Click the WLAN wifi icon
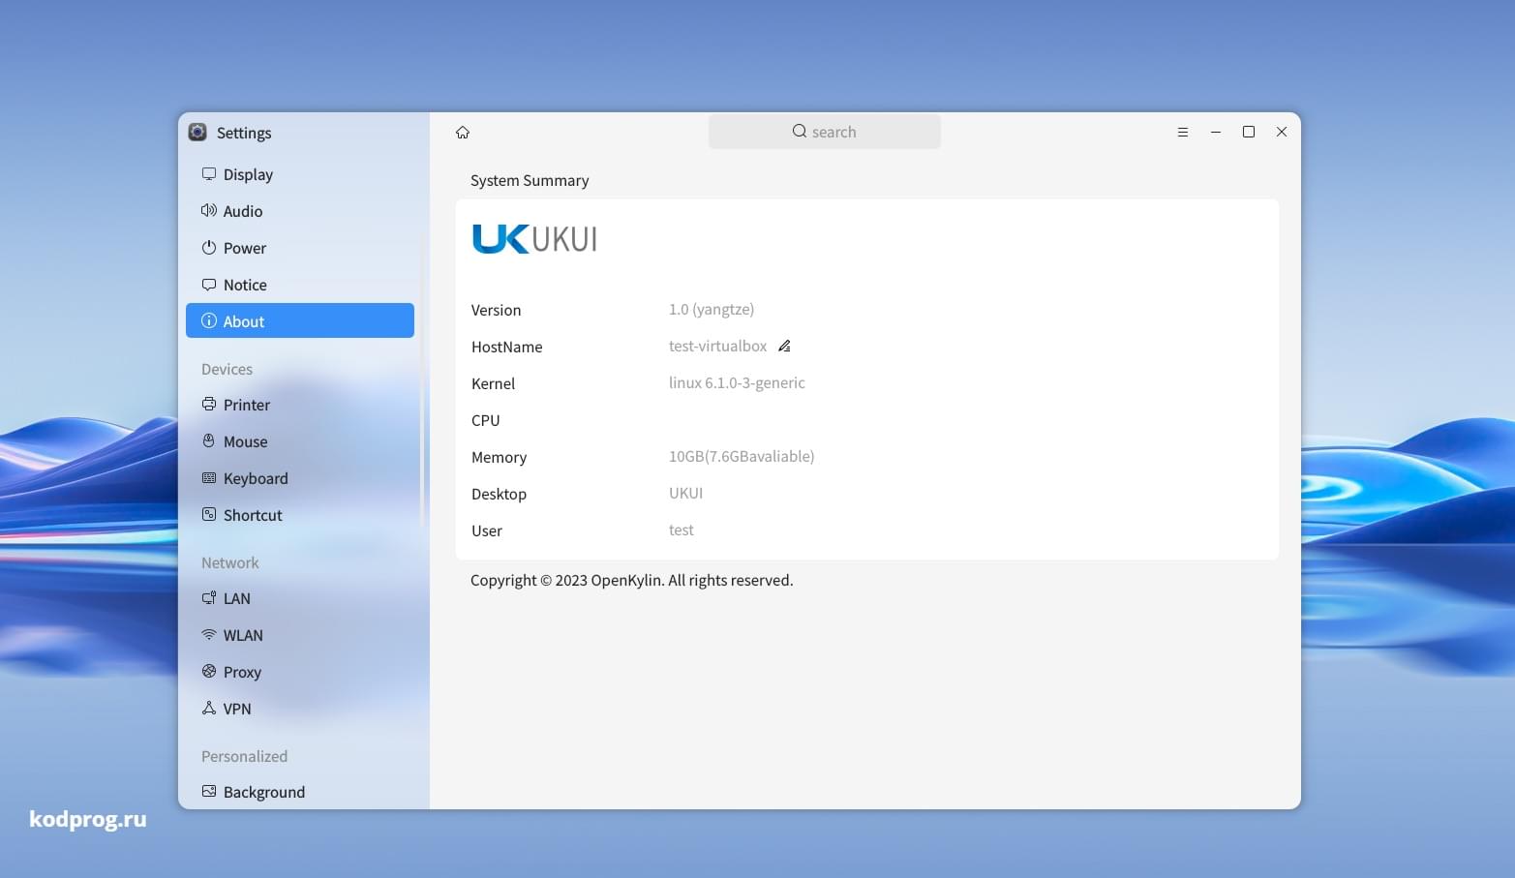The width and height of the screenshot is (1515, 878). (208, 635)
